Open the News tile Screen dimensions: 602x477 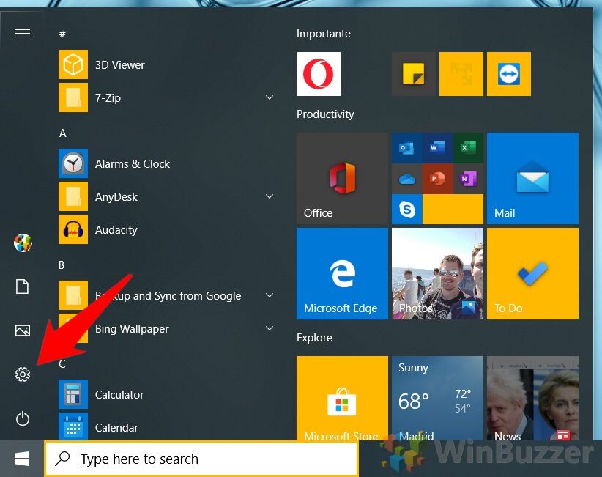pos(532,399)
